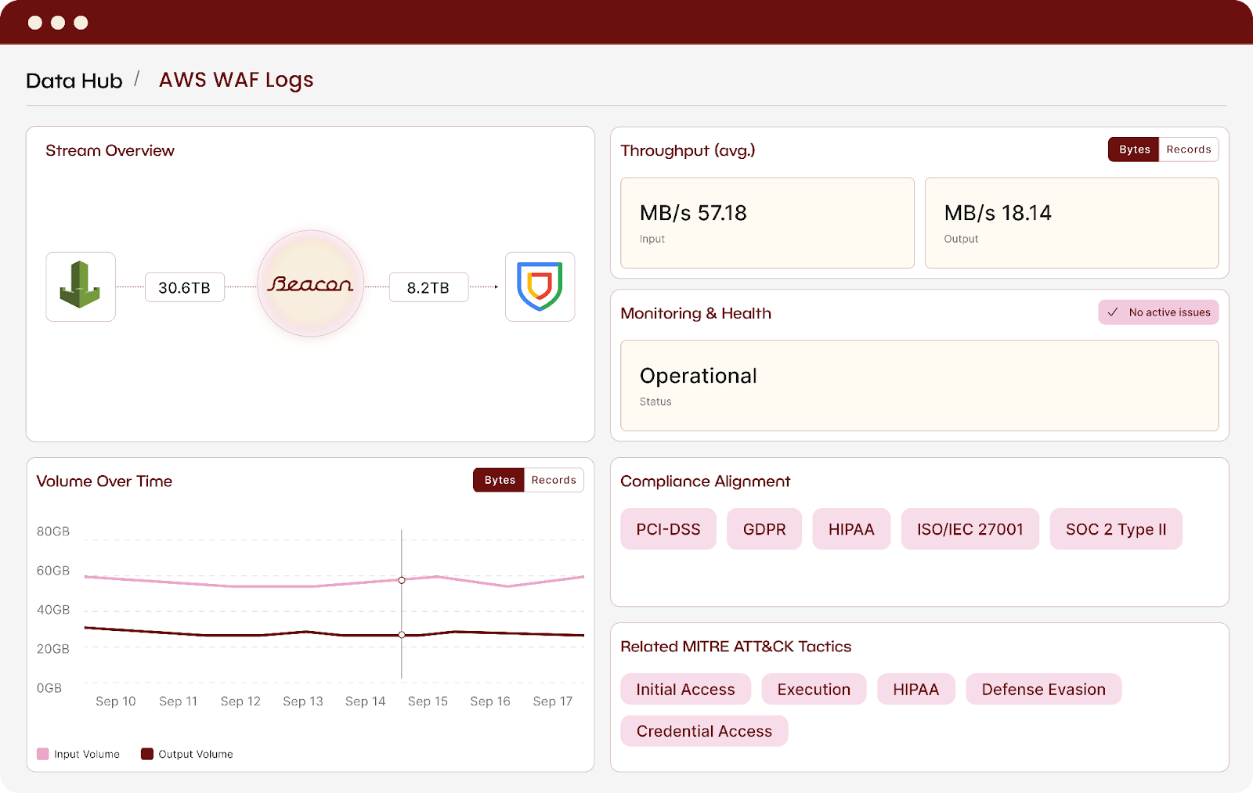Viewport: 1253px width, 793px height.
Task: Click the 30.6TB input volume label
Action: pyautogui.click(x=185, y=287)
